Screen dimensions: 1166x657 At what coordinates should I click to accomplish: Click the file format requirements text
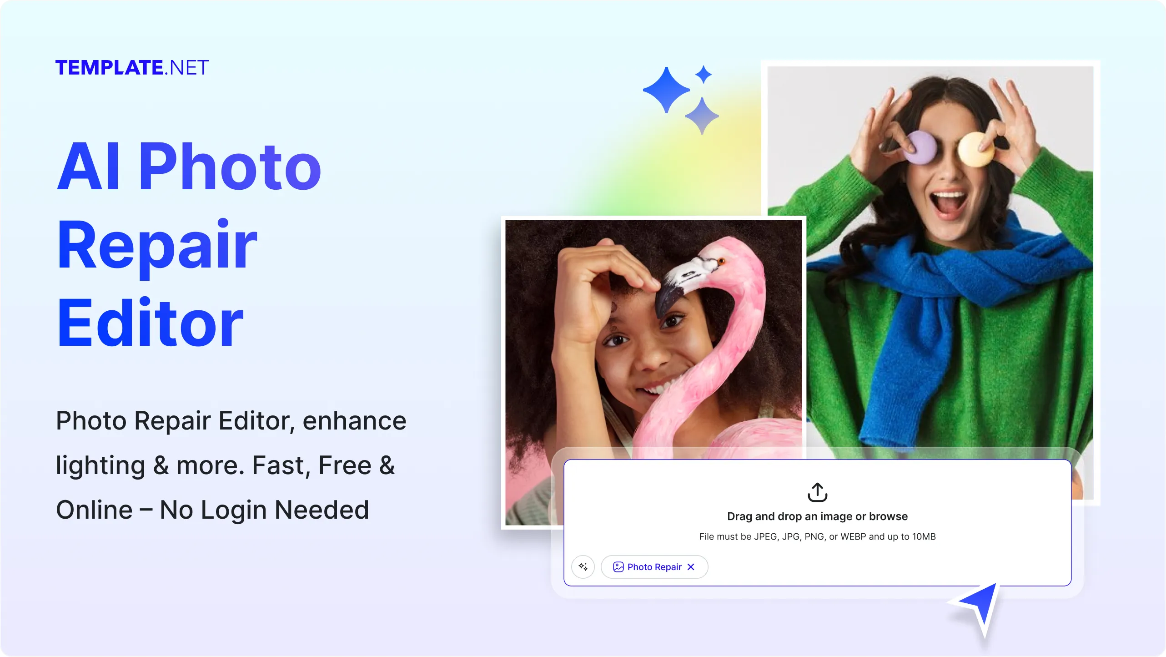pos(817,537)
